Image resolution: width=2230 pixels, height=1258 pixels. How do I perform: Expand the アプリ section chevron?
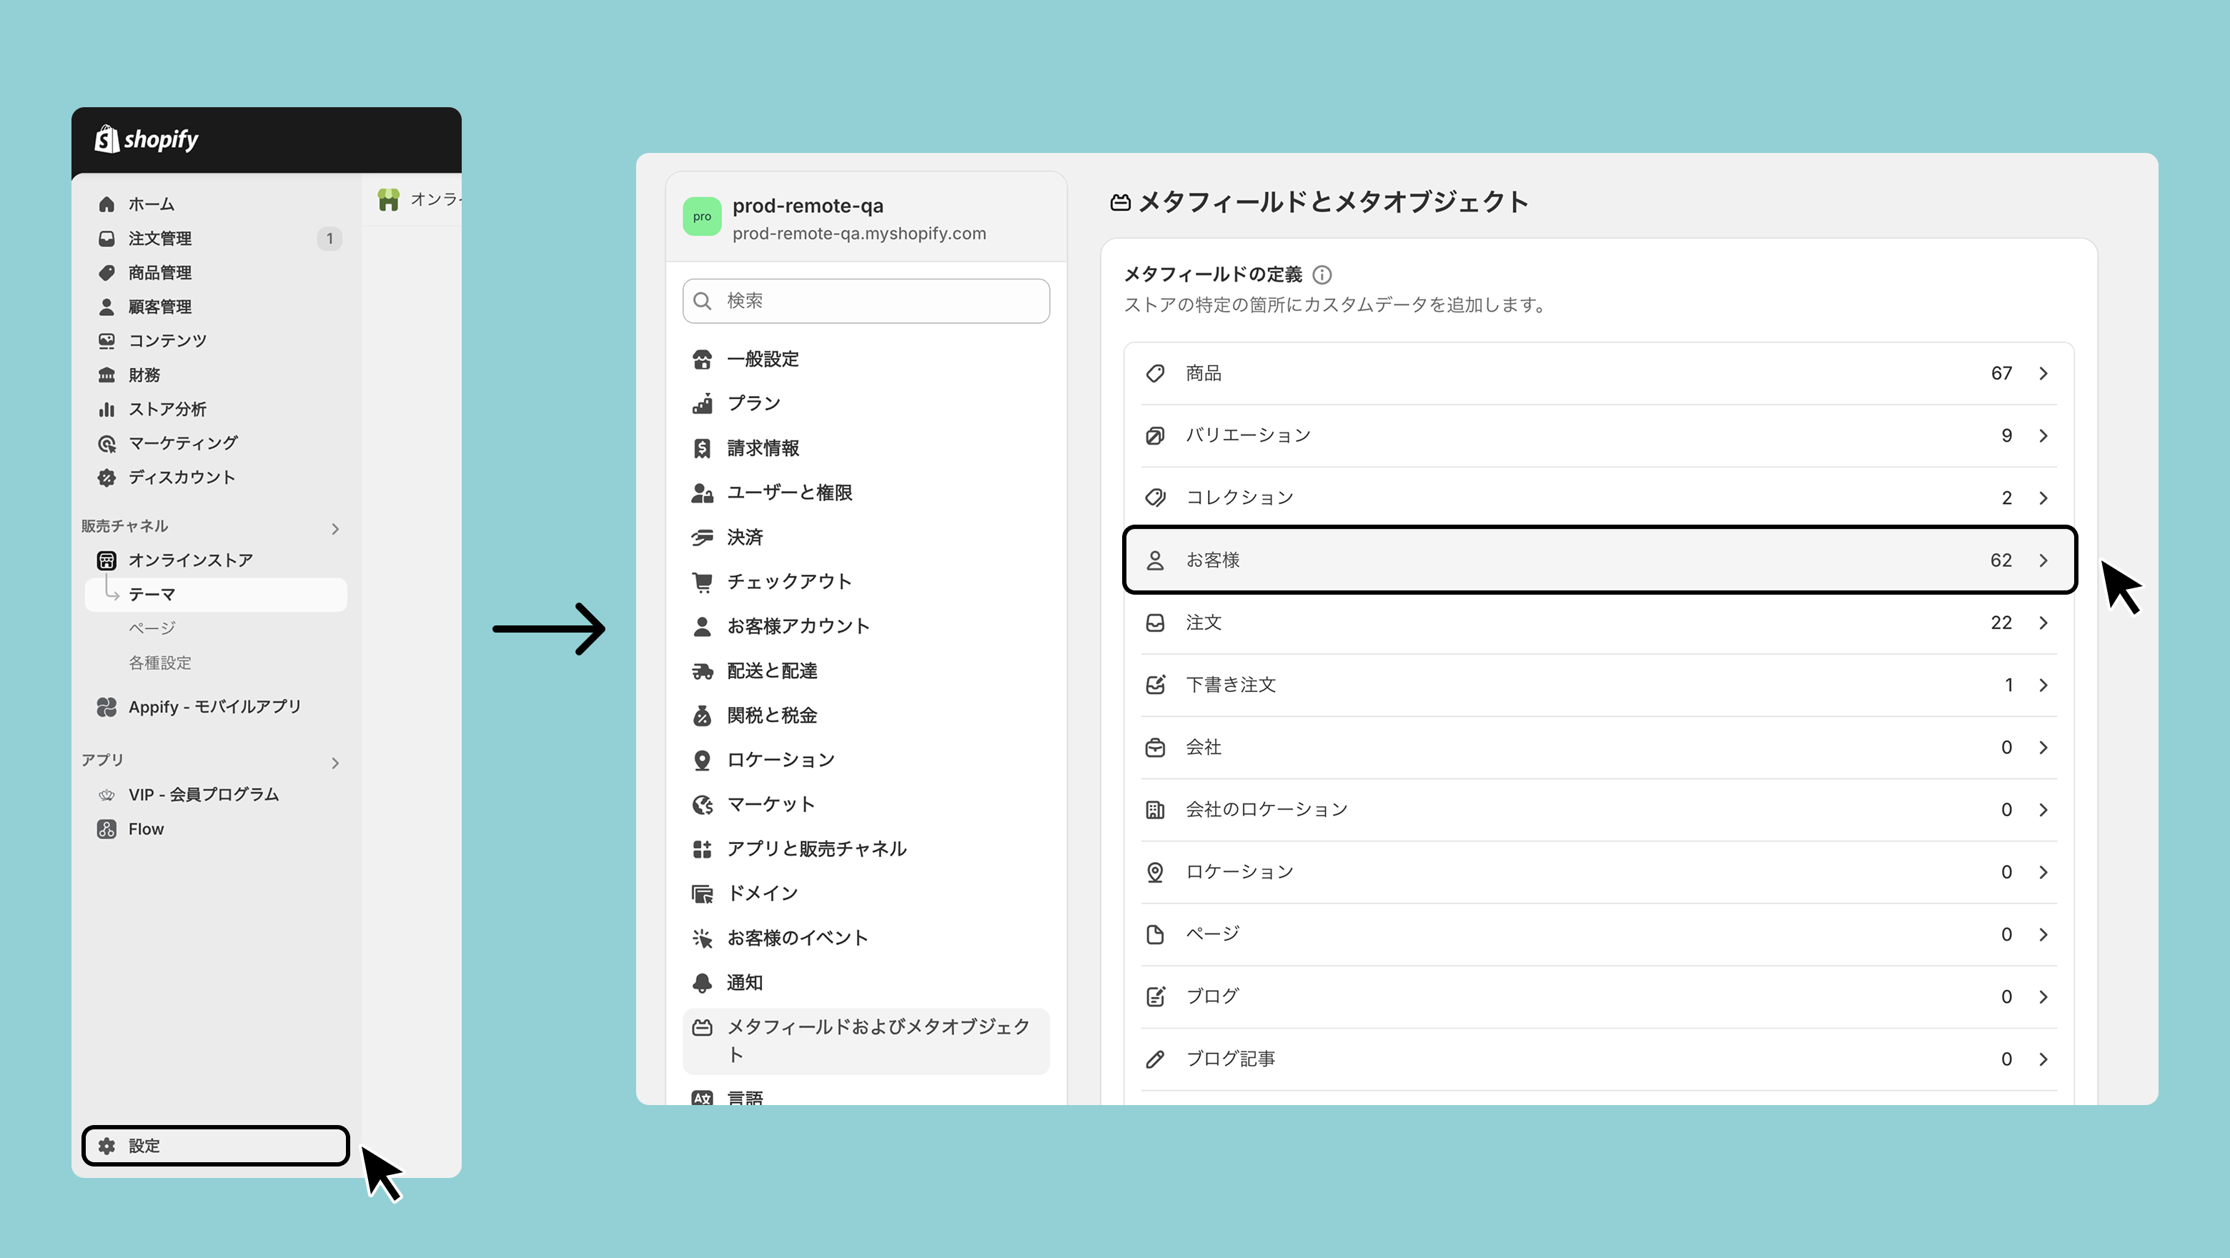coord(335,762)
